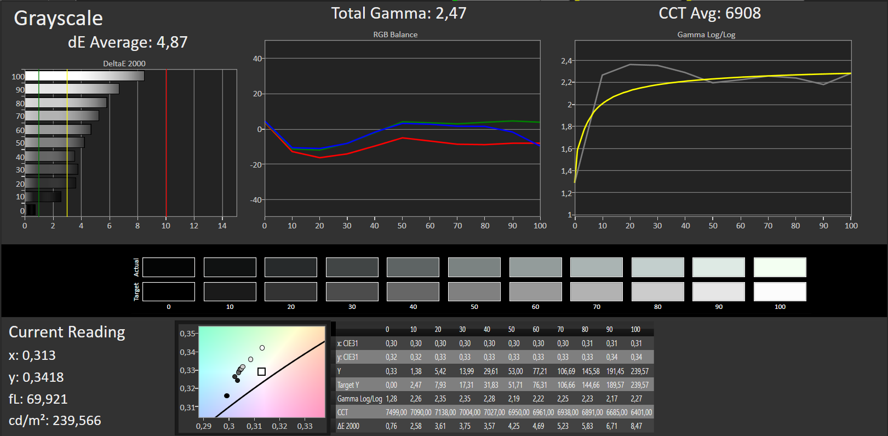
Task: Click CCT cell '6950,00'
Action: click(x=519, y=412)
